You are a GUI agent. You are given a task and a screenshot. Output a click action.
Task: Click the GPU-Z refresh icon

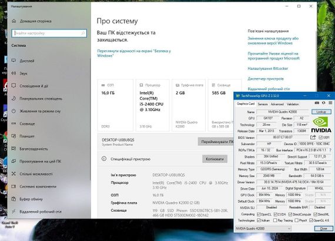[324, 103]
